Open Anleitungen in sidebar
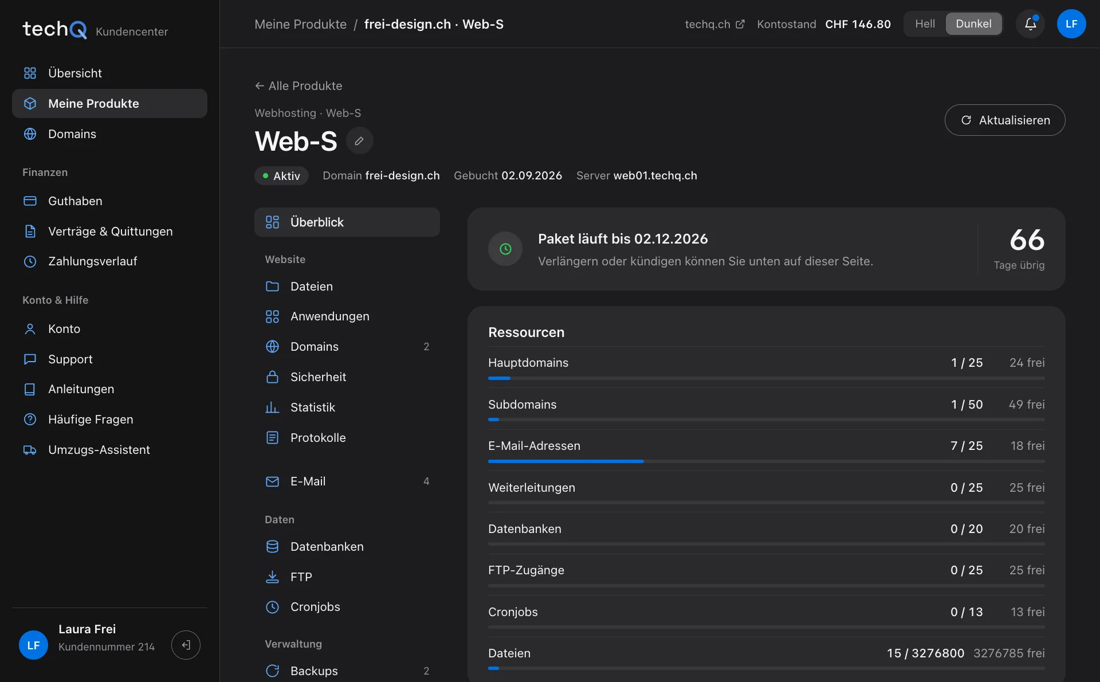Viewport: 1100px width, 682px height. [109, 389]
